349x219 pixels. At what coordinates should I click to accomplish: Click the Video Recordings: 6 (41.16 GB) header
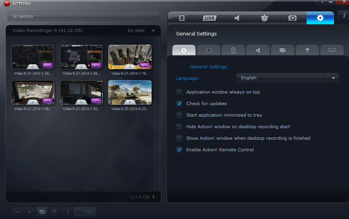point(48,30)
